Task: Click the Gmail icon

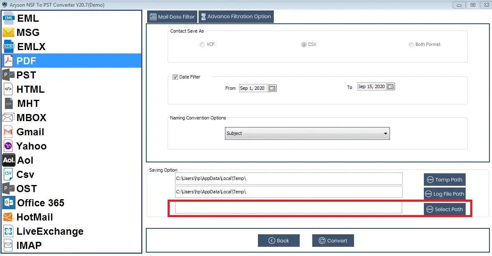Action: click(x=8, y=132)
